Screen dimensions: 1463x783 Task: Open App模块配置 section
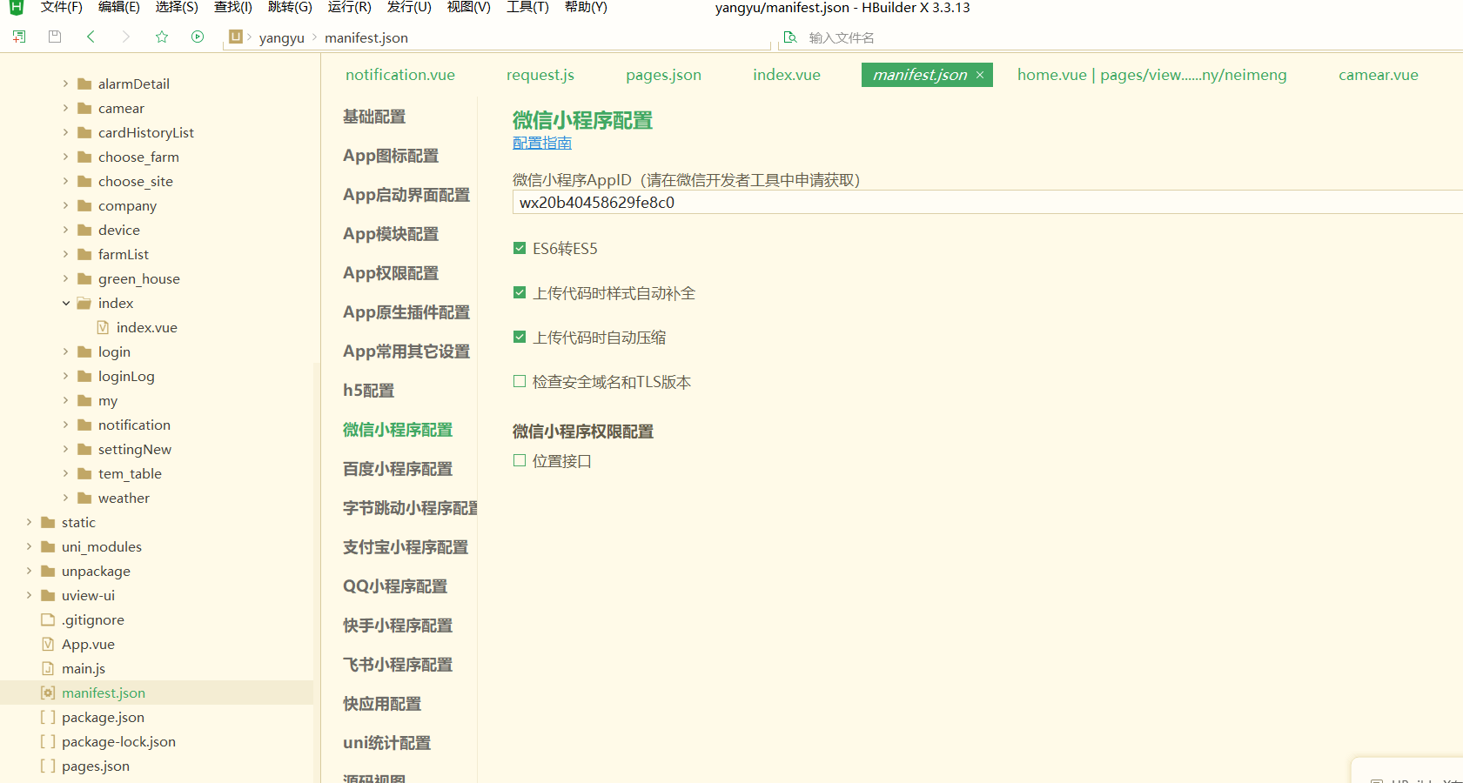391,234
